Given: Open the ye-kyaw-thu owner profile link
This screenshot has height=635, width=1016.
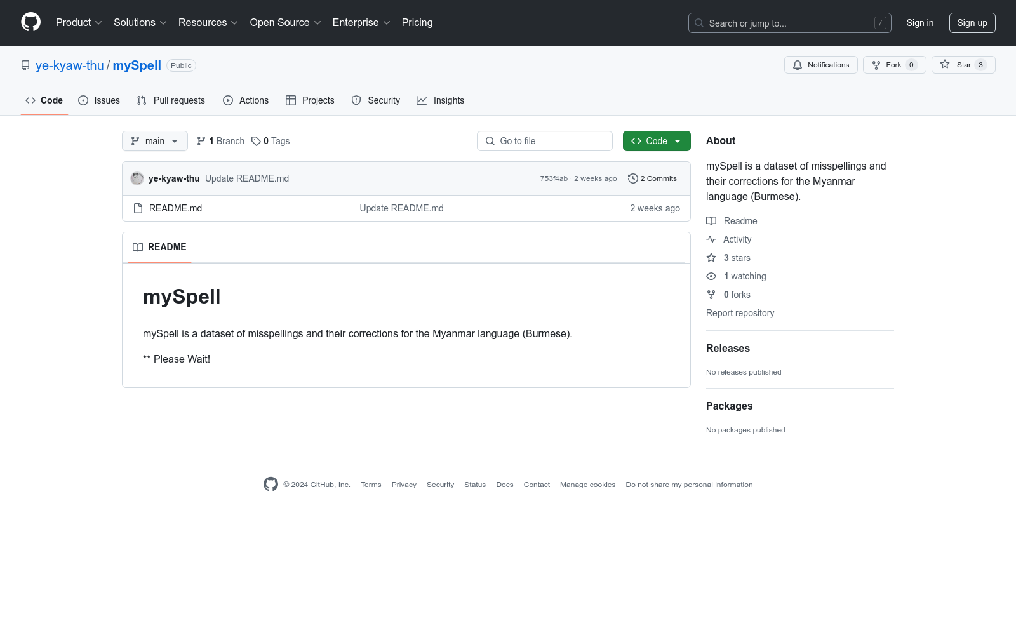Looking at the screenshot, I should [69, 65].
